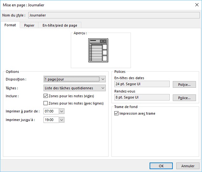Click the 24 pt. Segoe UI font field
Image resolution: width=202 pixels, height=172 pixels.
(x=142, y=84)
